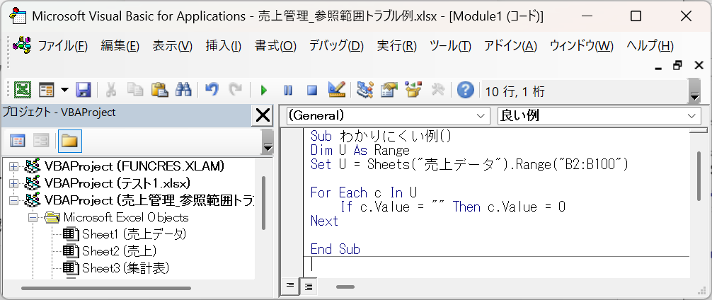The height and width of the screenshot is (300, 712).
Task: Click the Cut scissors icon
Action: (x=110, y=90)
